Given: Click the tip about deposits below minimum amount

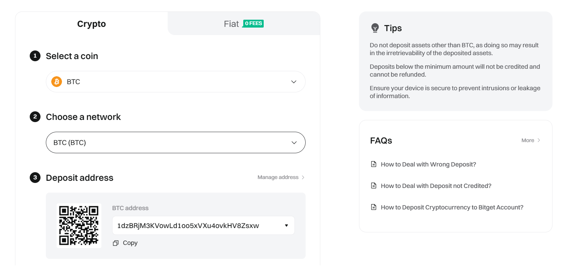Looking at the screenshot, I should (455, 71).
